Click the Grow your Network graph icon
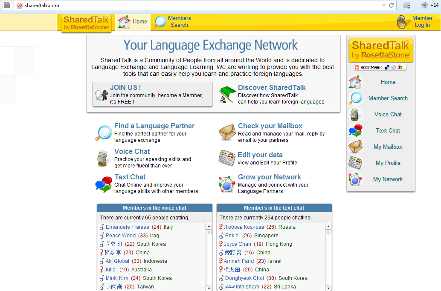The image size is (441, 291). [x=227, y=184]
